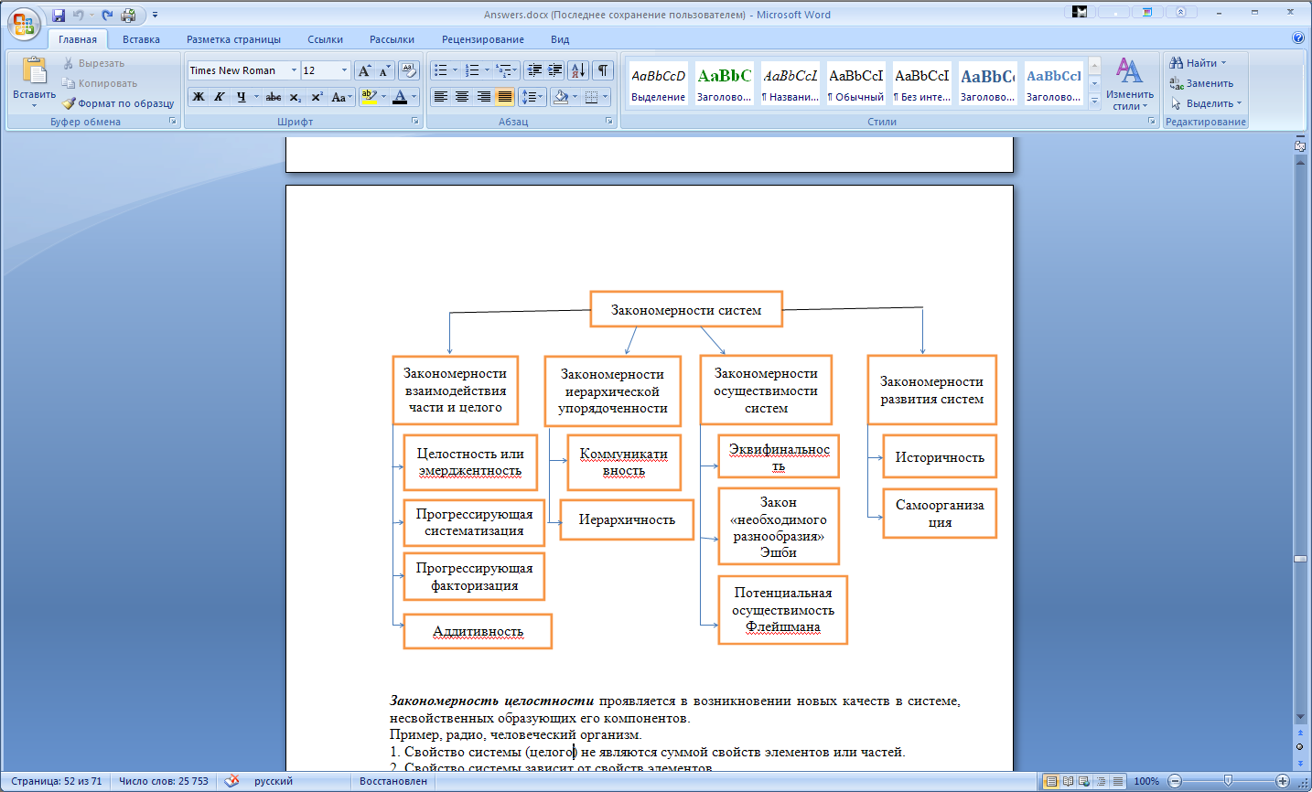Click Cut (Вырезать) button
The image size is (1312, 792).
93,63
